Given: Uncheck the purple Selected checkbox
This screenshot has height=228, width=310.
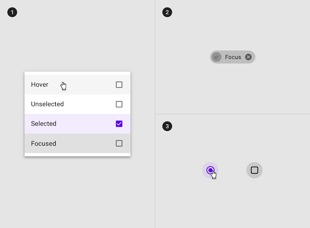Looking at the screenshot, I should [x=119, y=124].
